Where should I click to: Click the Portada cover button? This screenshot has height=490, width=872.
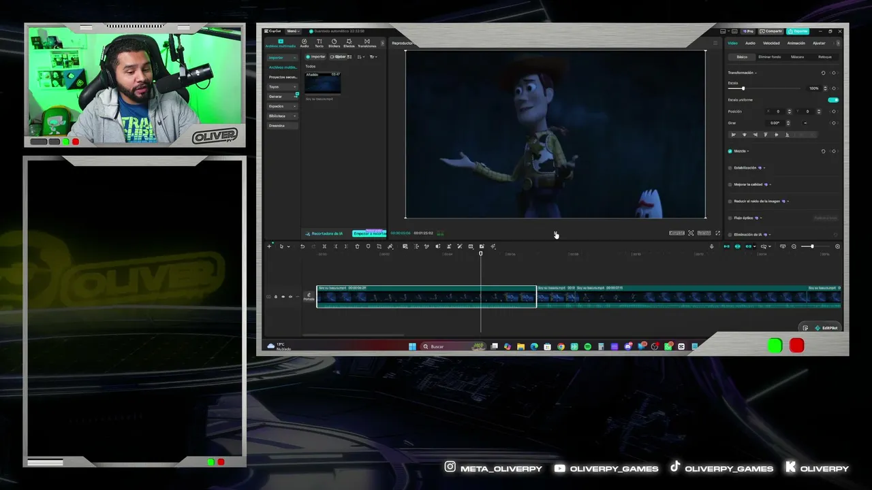(x=309, y=297)
